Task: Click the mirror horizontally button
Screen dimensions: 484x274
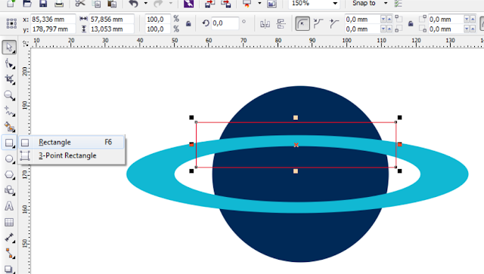Action: pyautogui.click(x=265, y=23)
